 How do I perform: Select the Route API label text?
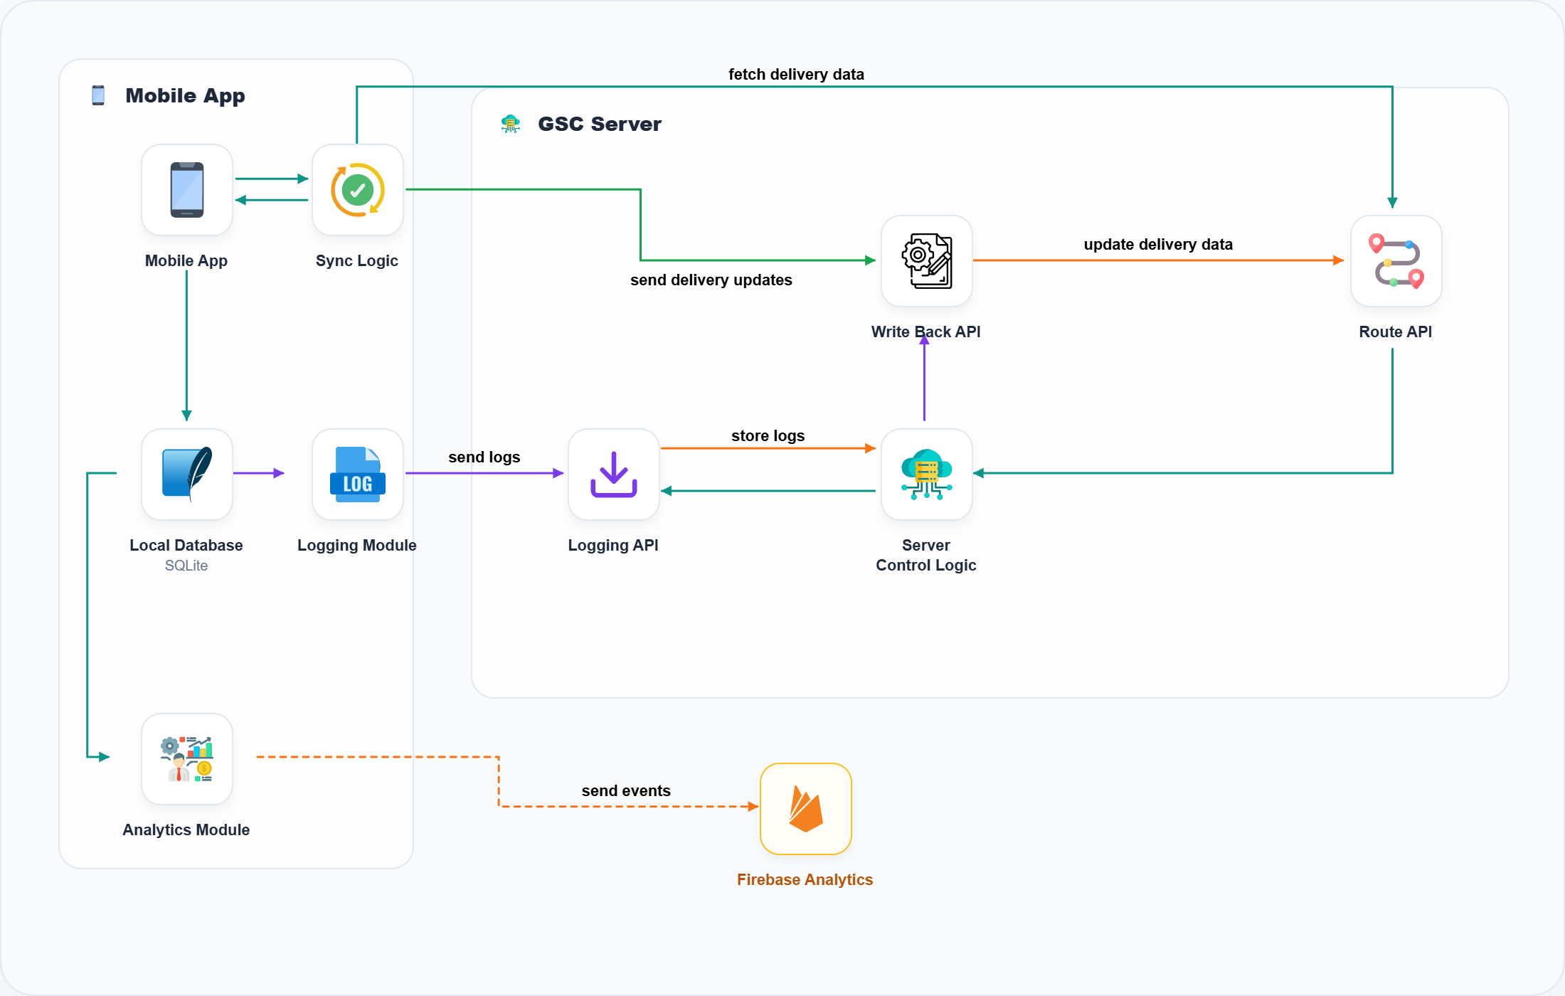pyautogui.click(x=1394, y=332)
